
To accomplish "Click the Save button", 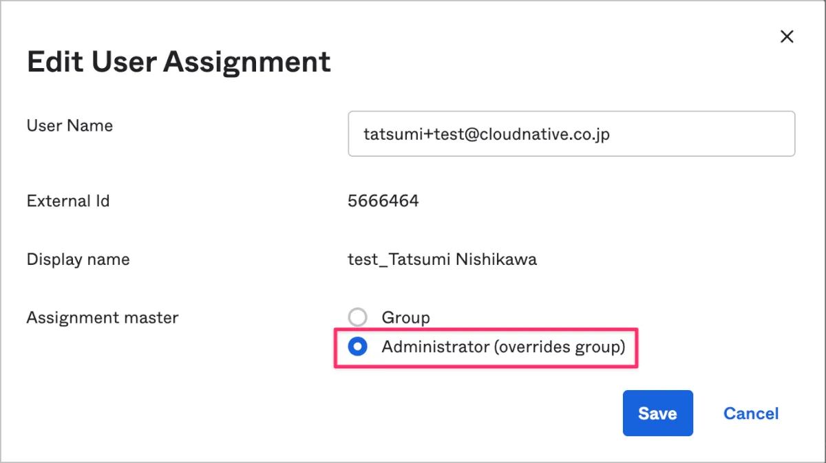I will tap(657, 413).
